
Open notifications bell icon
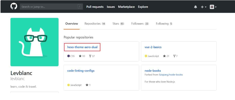click(195, 7)
